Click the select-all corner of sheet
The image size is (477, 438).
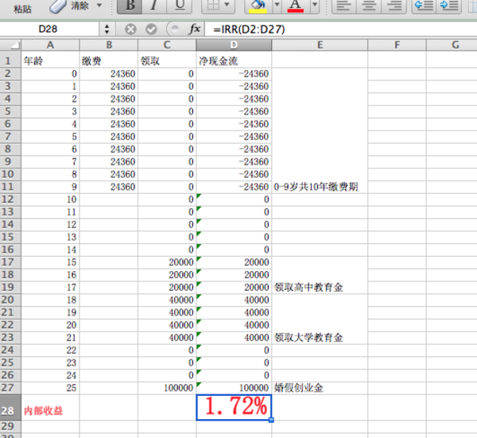(10, 45)
